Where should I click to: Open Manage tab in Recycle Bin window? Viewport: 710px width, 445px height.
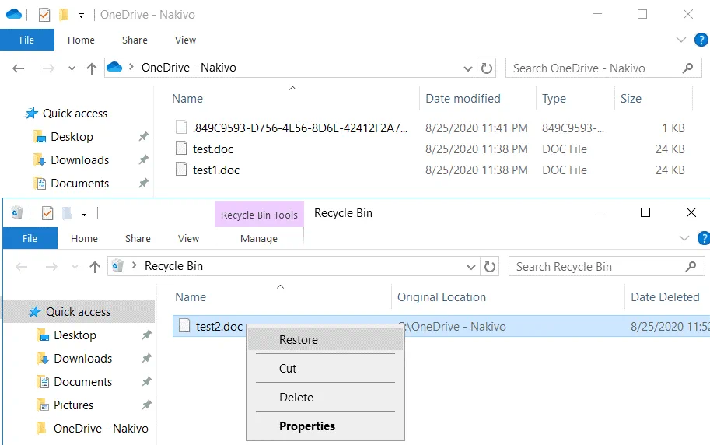[x=259, y=238]
